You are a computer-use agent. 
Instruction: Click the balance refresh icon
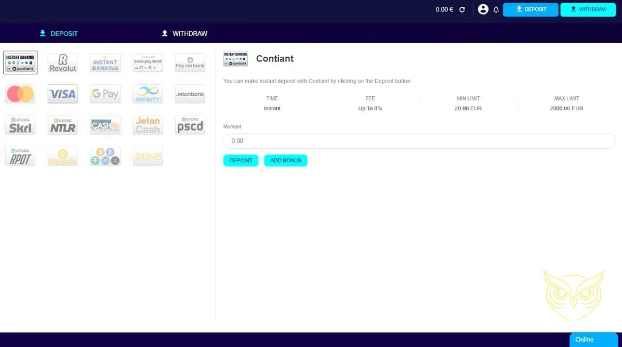click(x=462, y=9)
